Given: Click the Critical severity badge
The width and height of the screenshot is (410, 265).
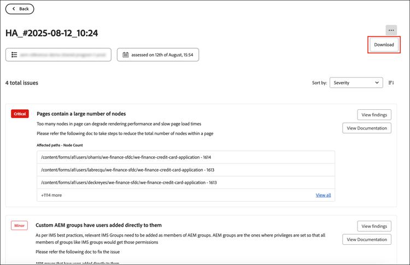Looking at the screenshot, I should coord(20,114).
